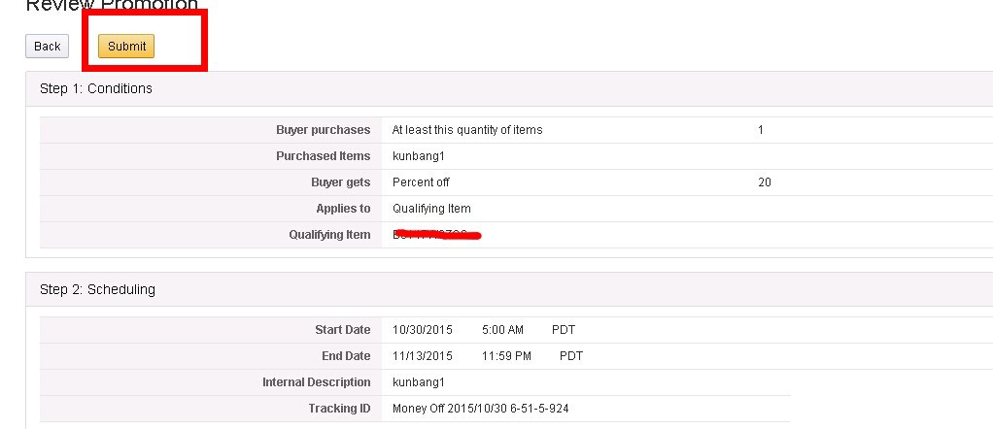Click the Percent off value
The image size is (993, 429).
421,182
